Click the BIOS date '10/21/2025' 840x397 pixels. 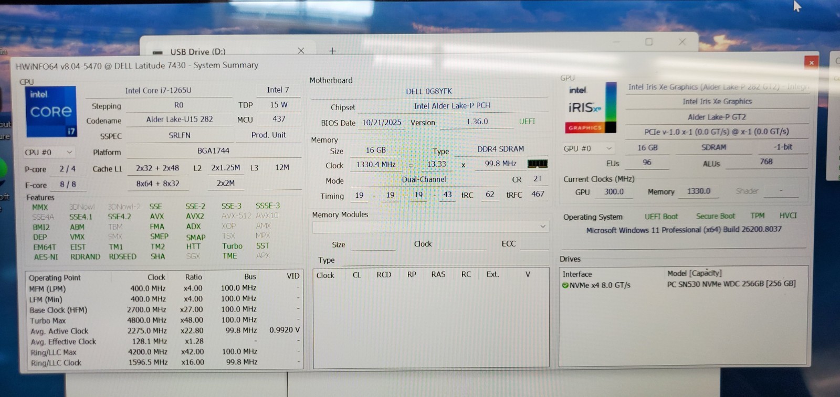coord(382,122)
